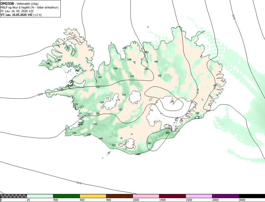Viewport: 265px width, 202px height.
Task: Click the 156 value on the south coast
Action: 138,154
